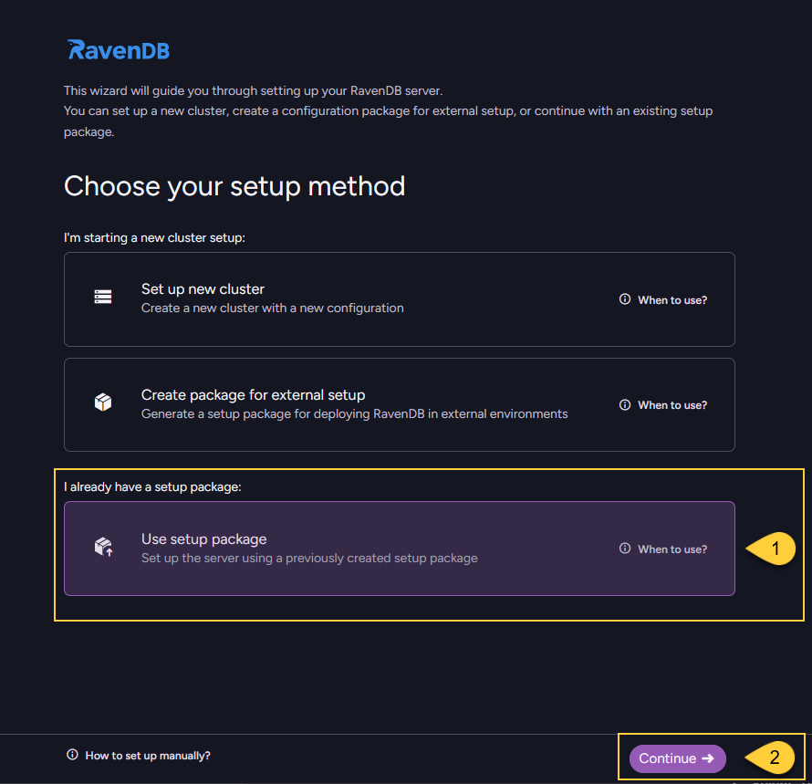Click the numbered callout marker 1
Viewport: 812px width, 784px height.
775,549
